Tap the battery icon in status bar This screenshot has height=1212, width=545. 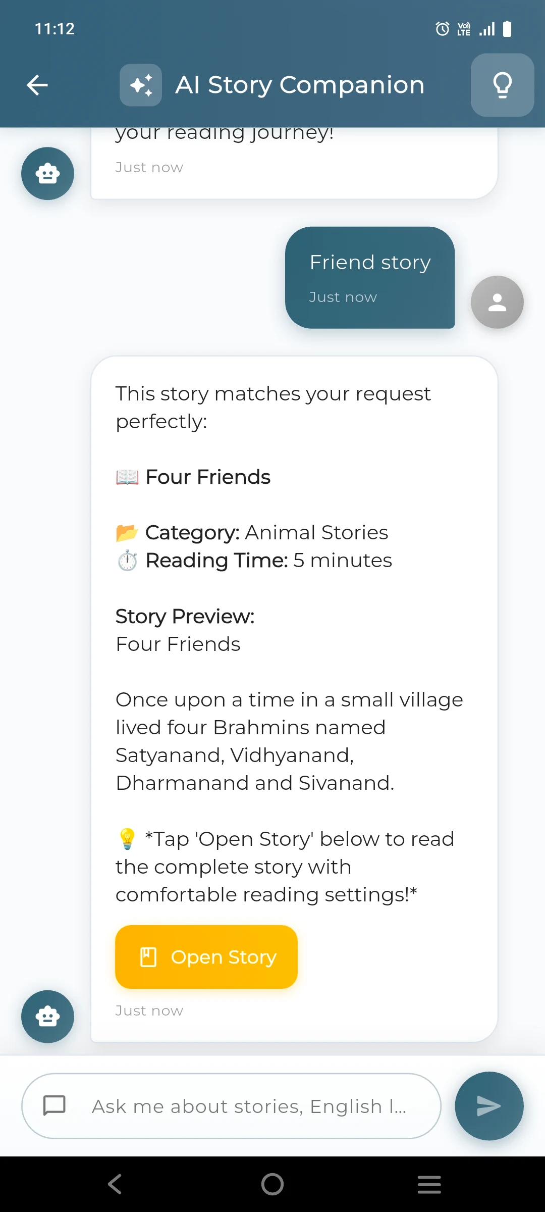(x=508, y=29)
